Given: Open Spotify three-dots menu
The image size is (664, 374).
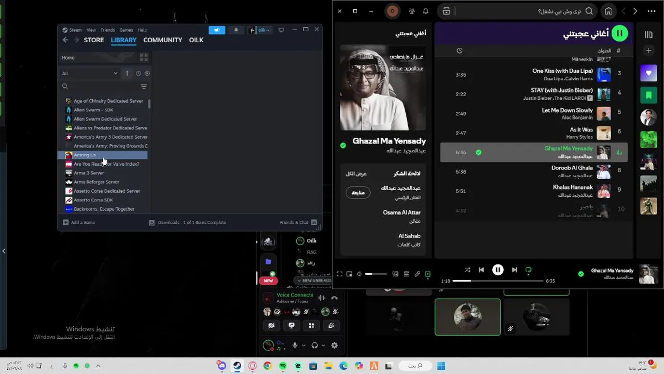Looking at the screenshot, I should point(652,11).
